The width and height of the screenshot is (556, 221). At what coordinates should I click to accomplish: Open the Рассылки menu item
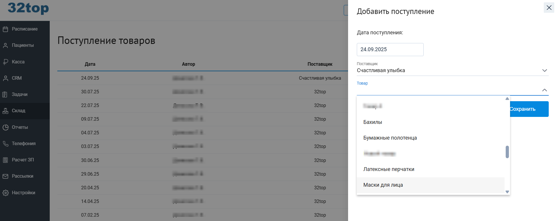(x=22, y=176)
